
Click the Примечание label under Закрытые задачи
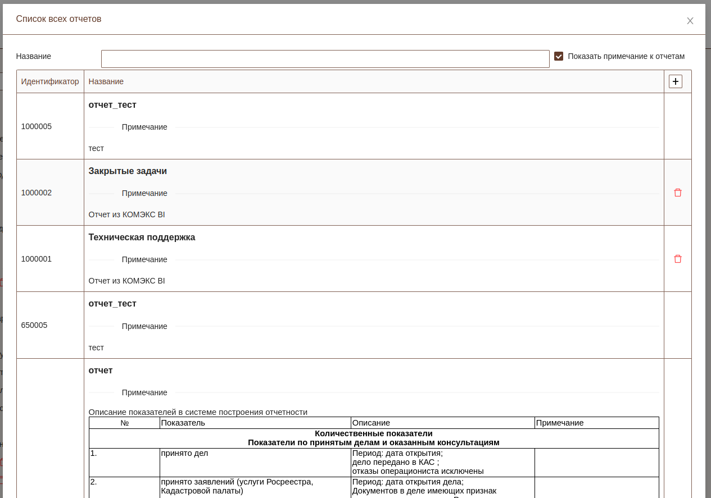tap(144, 193)
